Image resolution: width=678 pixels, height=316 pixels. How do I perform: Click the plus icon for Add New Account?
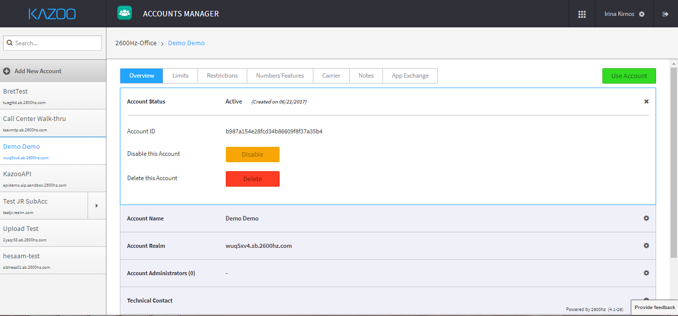click(x=7, y=71)
